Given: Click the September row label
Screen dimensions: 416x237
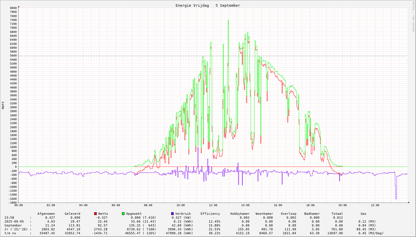Looking at the screenshot, I should [x=13, y=225].
